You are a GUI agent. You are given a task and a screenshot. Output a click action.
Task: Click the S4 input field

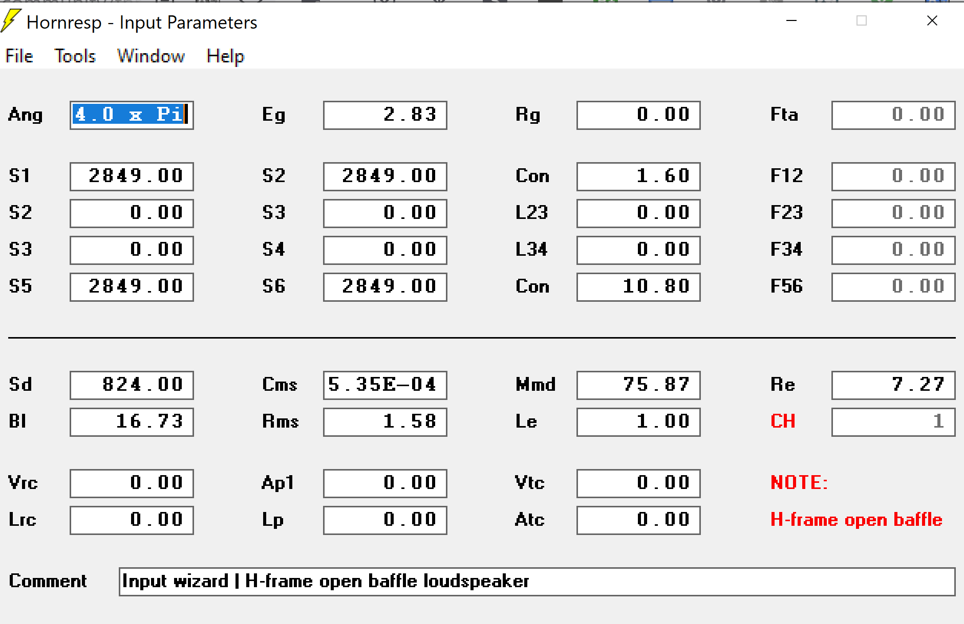[x=385, y=250]
